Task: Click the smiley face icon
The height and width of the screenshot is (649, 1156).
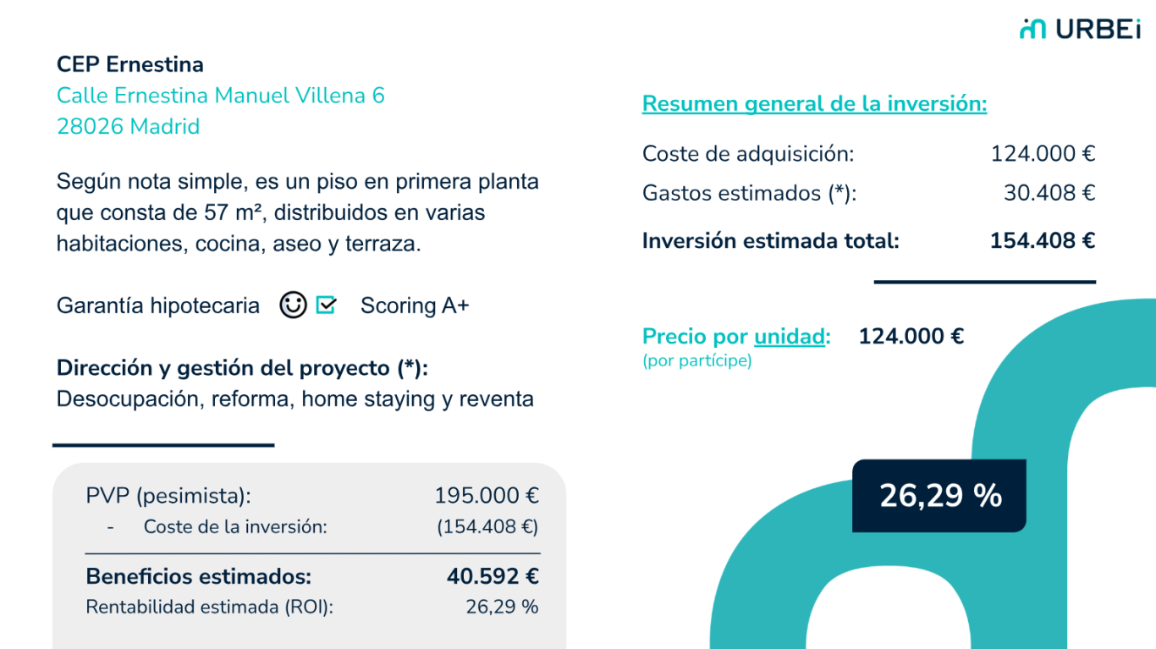Action: click(x=294, y=305)
